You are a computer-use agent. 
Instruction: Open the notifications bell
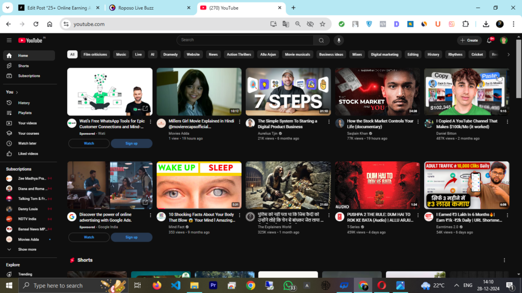tap(489, 40)
